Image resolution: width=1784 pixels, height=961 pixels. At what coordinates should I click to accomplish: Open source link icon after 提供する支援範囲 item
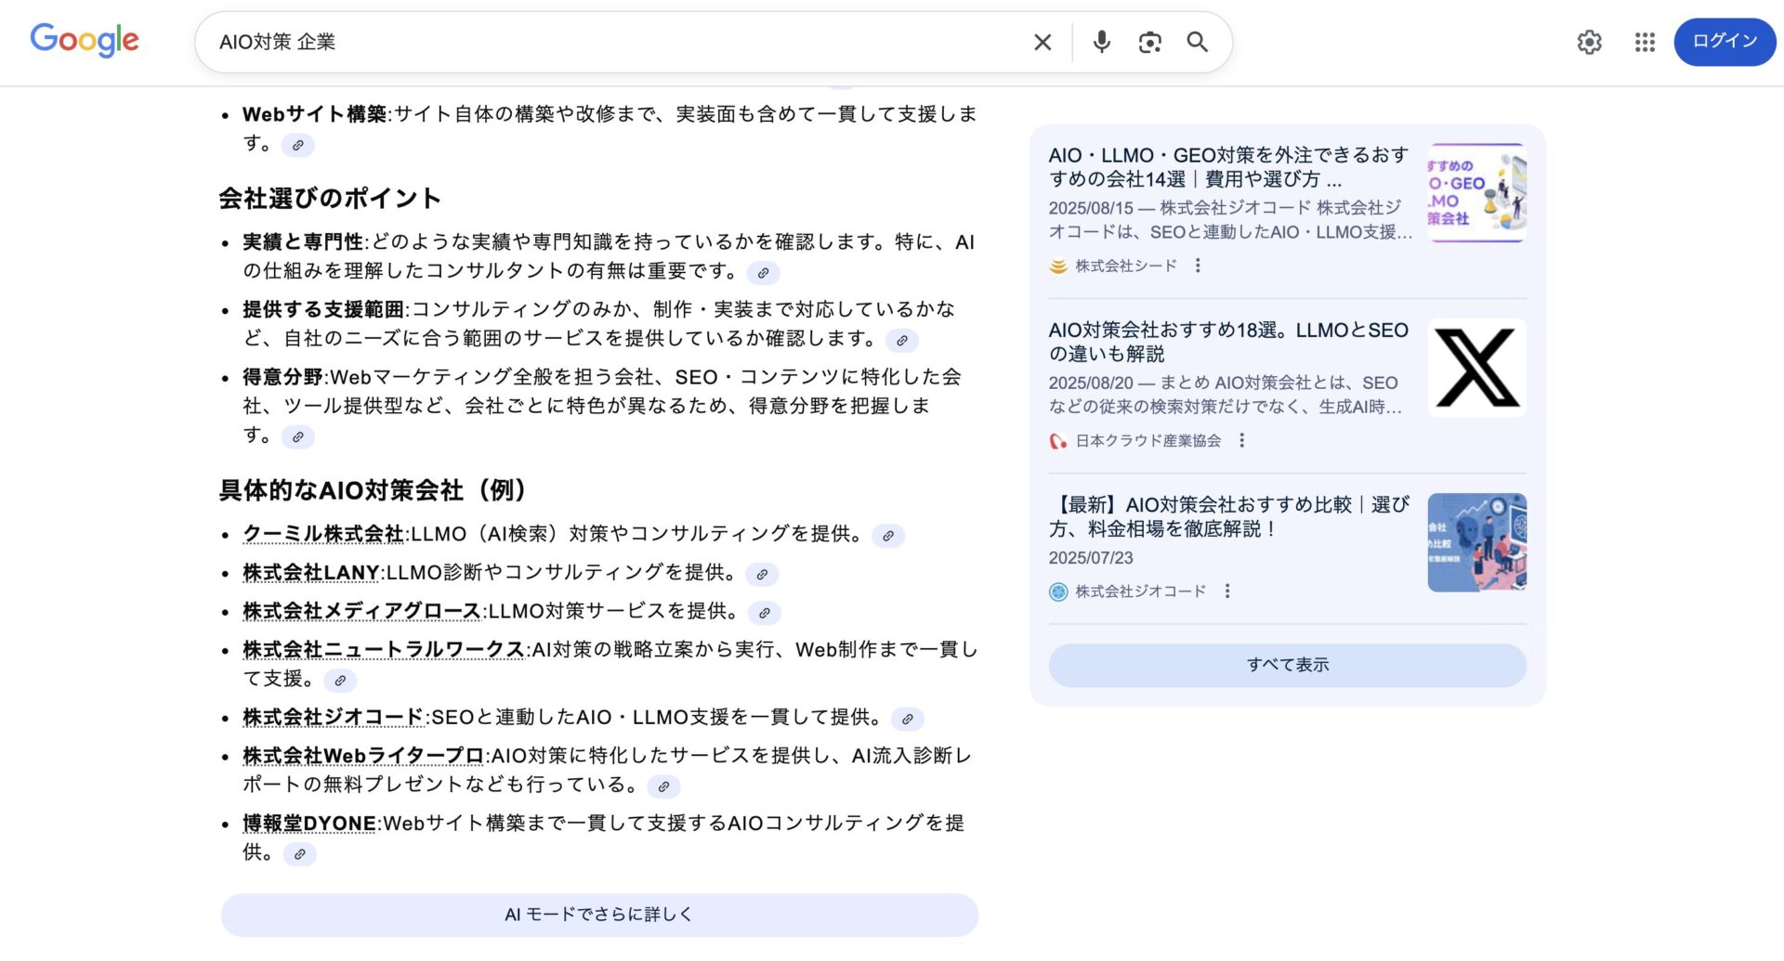click(x=901, y=341)
